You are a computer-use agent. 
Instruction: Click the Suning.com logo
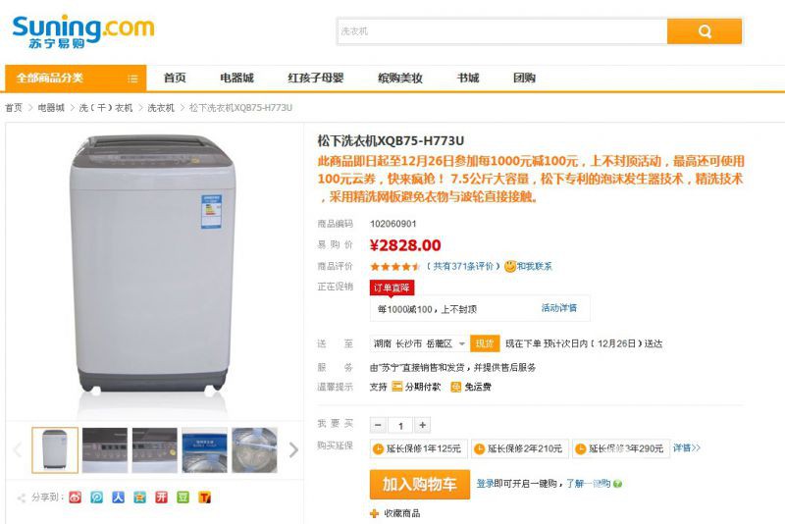pyautogui.click(x=82, y=30)
